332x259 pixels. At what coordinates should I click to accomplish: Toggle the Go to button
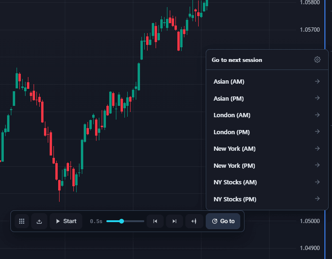[223, 221]
